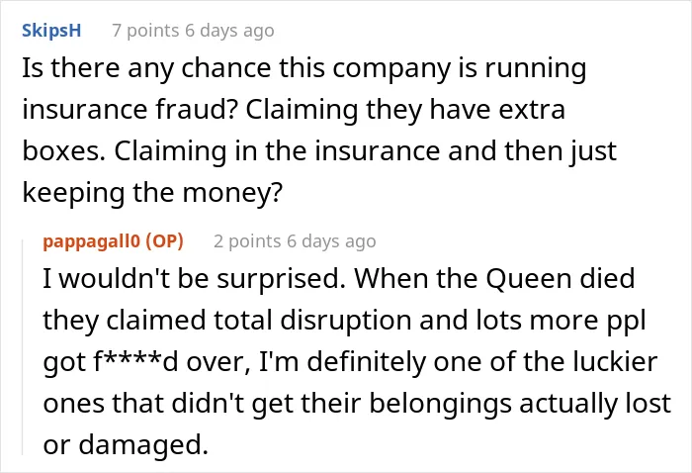Click the last line 'or damaged.'

[126, 444]
